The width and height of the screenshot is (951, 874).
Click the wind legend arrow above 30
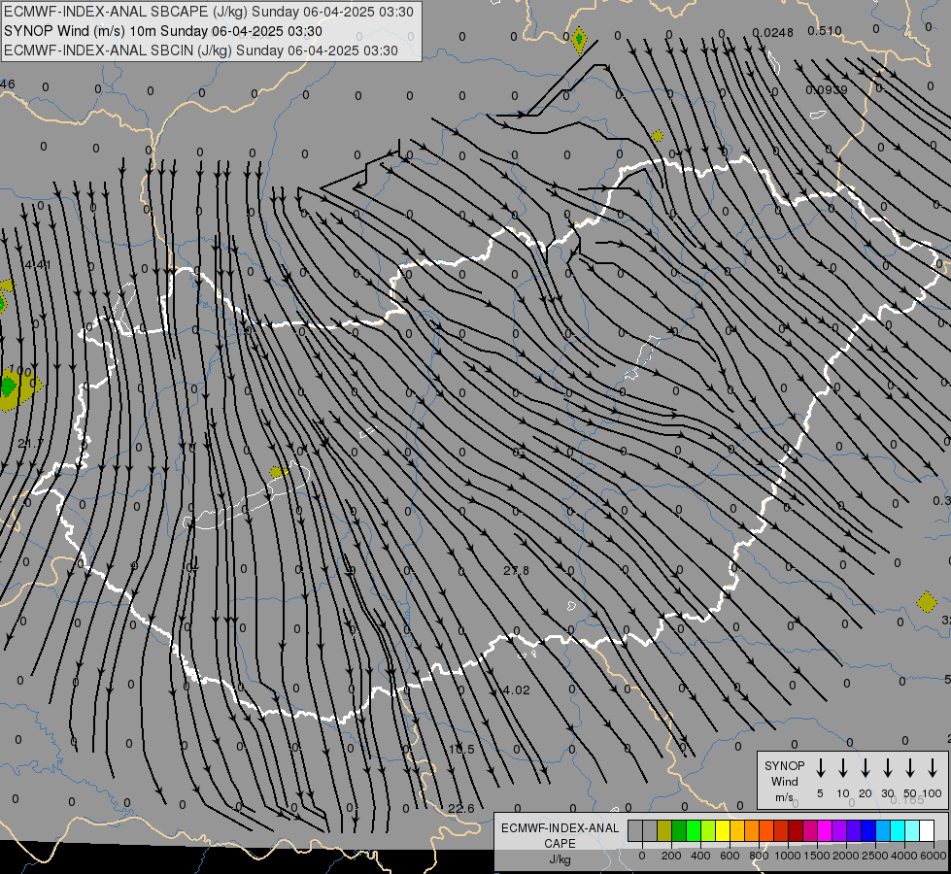(x=887, y=768)
